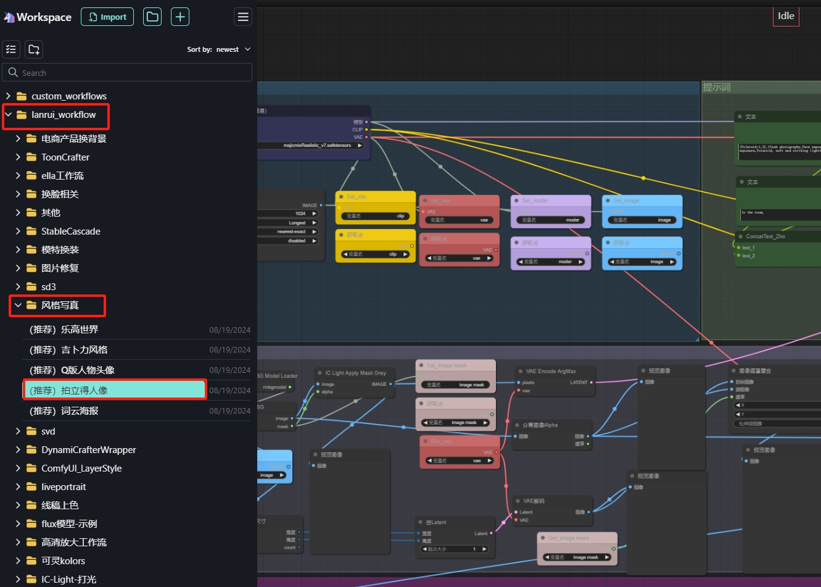Click the Search input field
This screenshot has width=821, height=587.
127,72
